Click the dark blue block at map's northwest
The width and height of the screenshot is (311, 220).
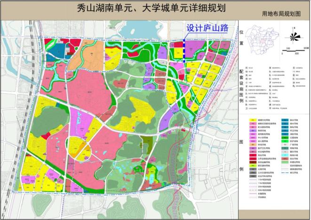point(55,51)
